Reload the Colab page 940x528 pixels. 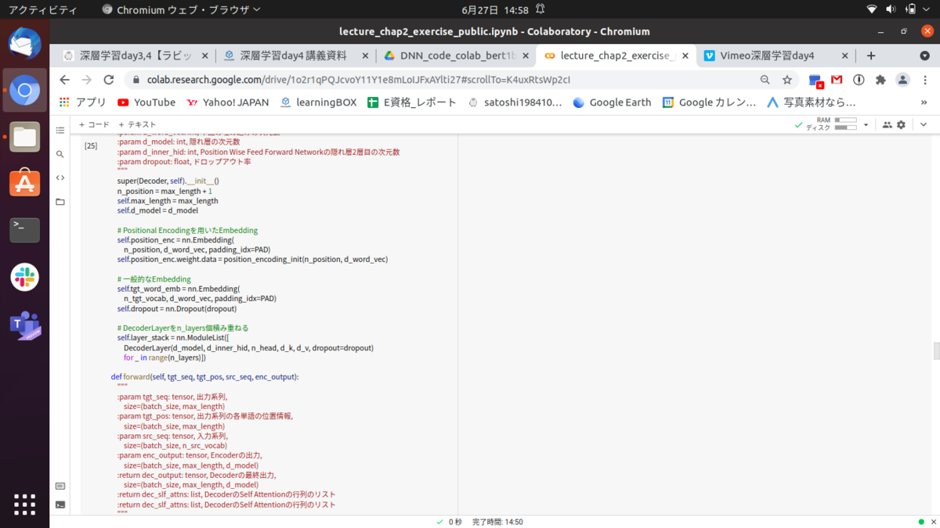coord(109,80)
